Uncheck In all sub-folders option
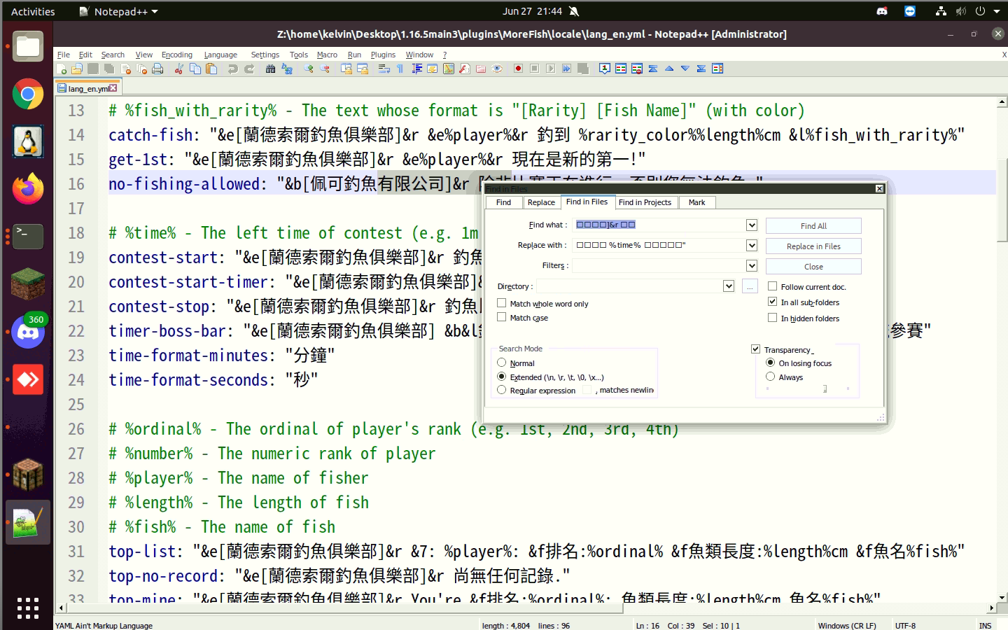The height and width of the screenshot is (630, 1008). 772,302
